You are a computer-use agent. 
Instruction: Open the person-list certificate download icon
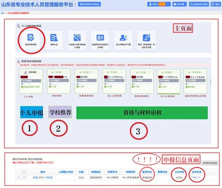point(123,38)
